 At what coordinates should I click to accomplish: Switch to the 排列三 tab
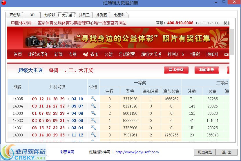click(84, 15)
